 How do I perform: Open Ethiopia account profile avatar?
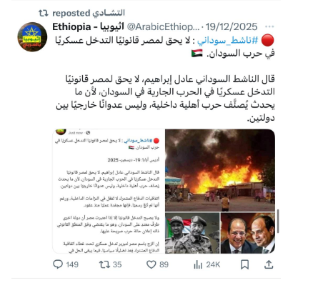tap(32, 37)
